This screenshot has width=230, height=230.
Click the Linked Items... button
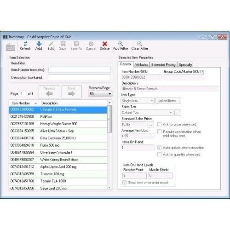click(x=168, y=101)
